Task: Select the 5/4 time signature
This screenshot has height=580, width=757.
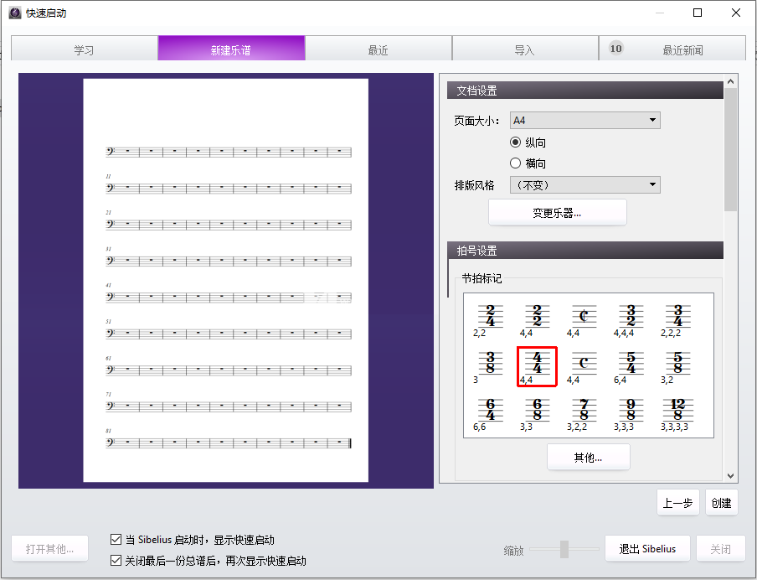Action: (x=631, y=366)
